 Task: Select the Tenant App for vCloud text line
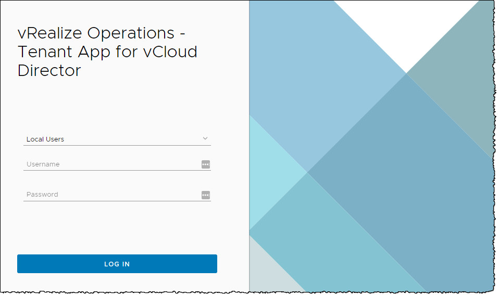(x=107, y=52)
